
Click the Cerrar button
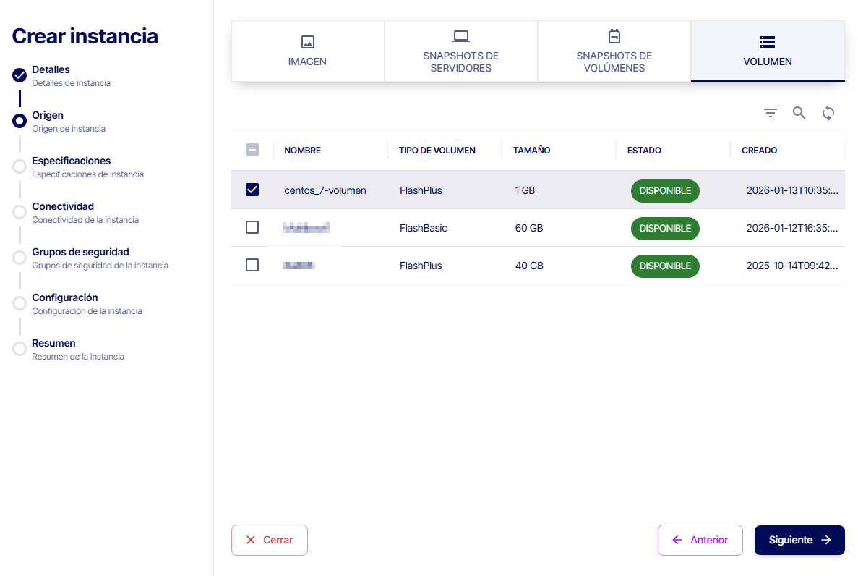click(269, 540)
